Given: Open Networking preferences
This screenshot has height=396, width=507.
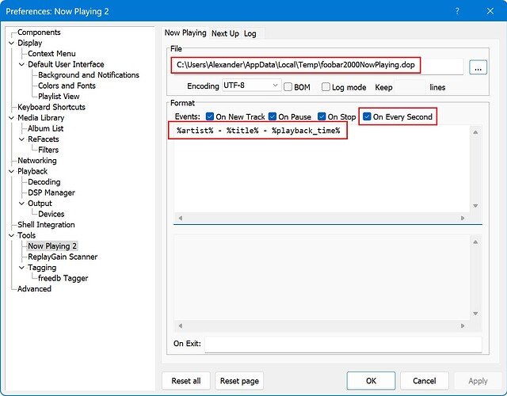Looking at the screenshot, I should click(x=37, y=160).
